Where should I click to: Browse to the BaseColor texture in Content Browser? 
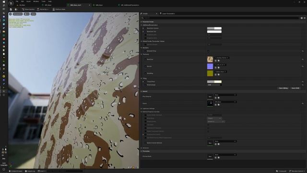219,61
